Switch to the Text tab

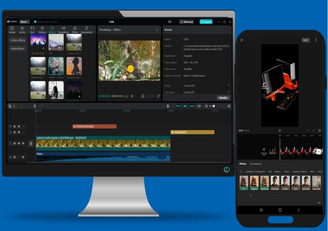(x=32, y=30)
